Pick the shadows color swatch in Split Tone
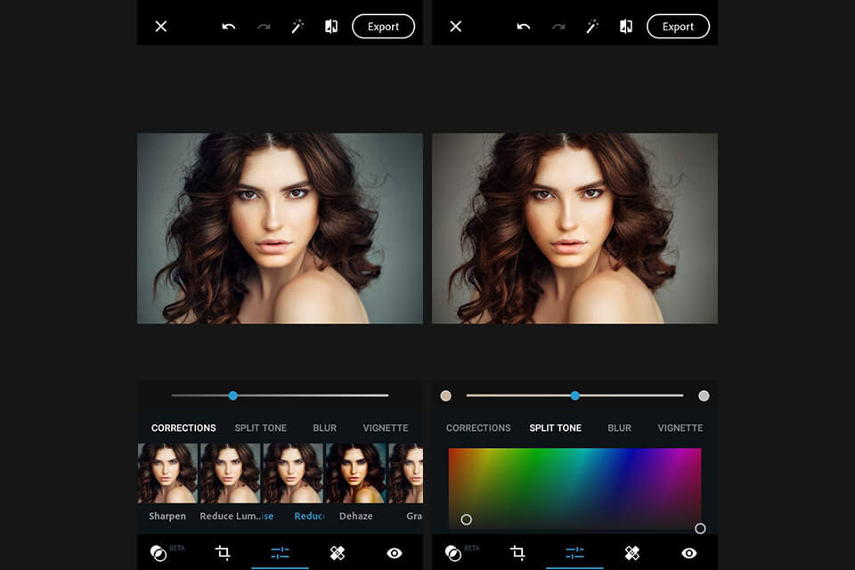This screenshot has width=855, height=570. pos(445,395)
